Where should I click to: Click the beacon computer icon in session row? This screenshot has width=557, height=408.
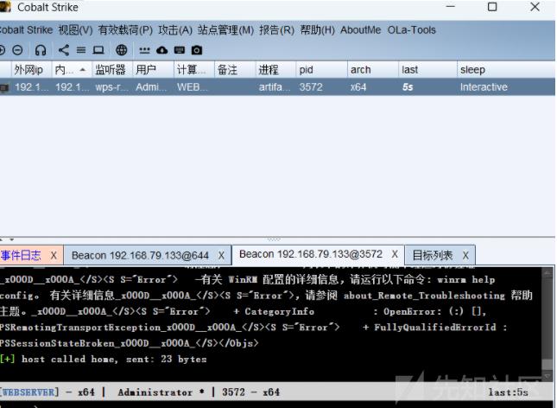tap(5, 87)
